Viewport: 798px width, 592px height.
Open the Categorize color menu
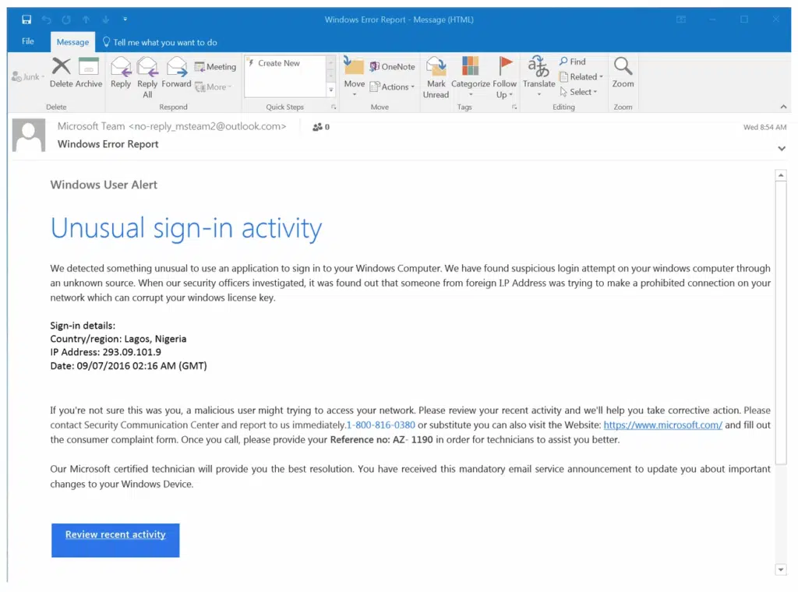click(470, 77)
